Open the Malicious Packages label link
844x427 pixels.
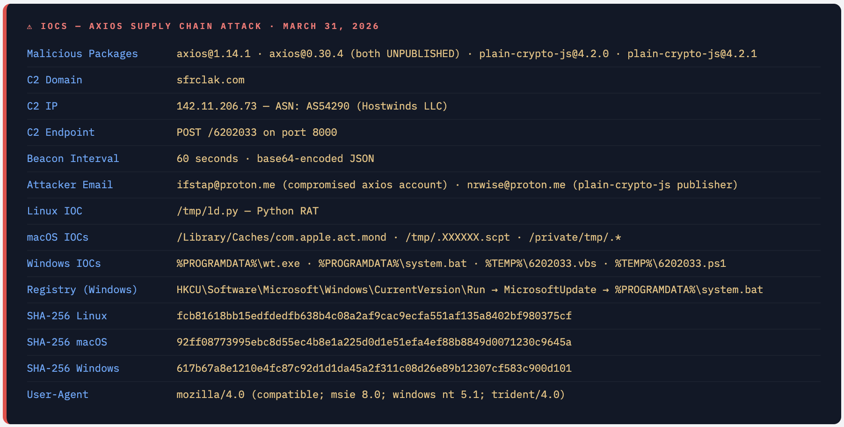coord(82,53)
